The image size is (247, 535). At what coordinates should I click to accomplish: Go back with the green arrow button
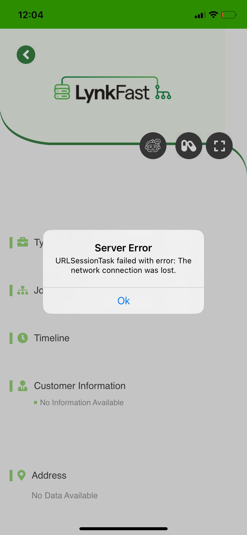(26, 55)
